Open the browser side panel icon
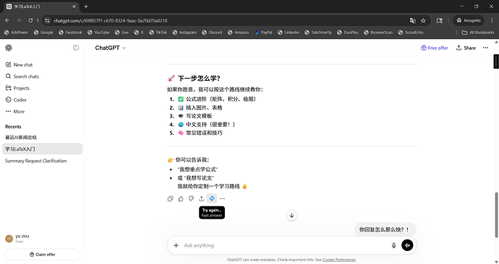 440,21
